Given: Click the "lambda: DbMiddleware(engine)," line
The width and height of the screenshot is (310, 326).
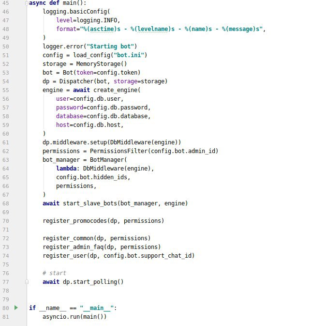Looking at the screenshot, I should point(105,169).
